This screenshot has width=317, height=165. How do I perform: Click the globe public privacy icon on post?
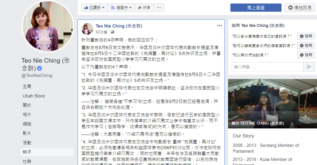pyautogui.click(x=112, y=32)
